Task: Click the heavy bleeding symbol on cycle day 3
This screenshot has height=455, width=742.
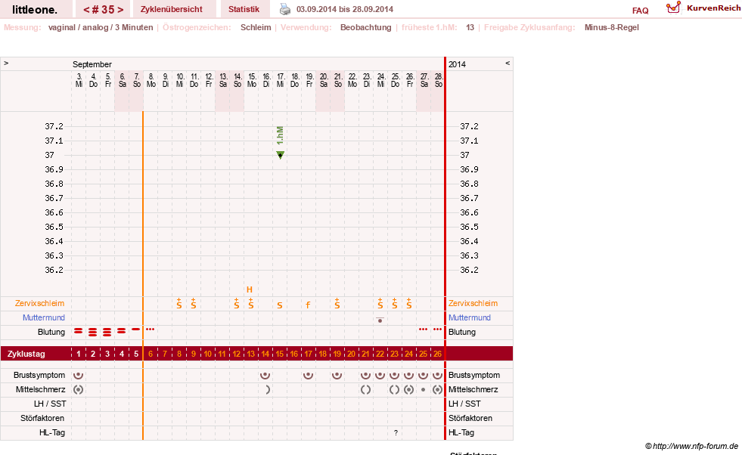Action: pos(107,332)
